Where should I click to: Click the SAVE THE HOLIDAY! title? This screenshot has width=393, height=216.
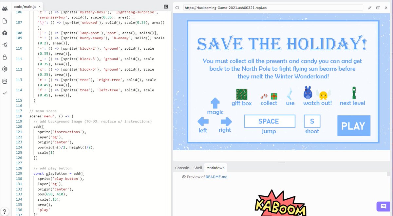pyautogui.click(x=282, y=44)
